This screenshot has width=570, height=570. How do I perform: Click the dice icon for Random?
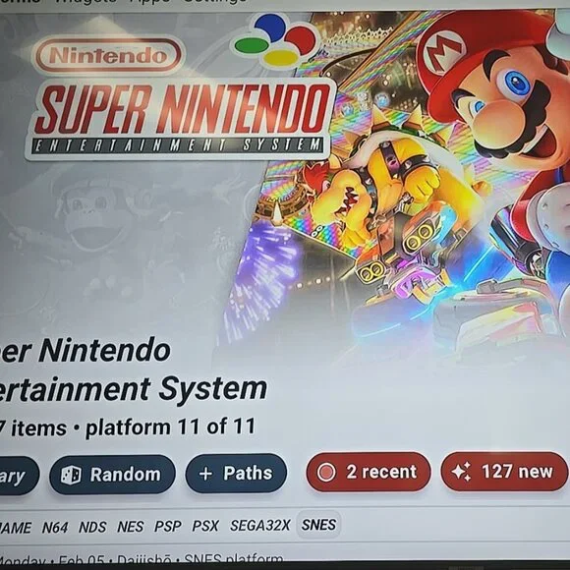coord(71,475)
